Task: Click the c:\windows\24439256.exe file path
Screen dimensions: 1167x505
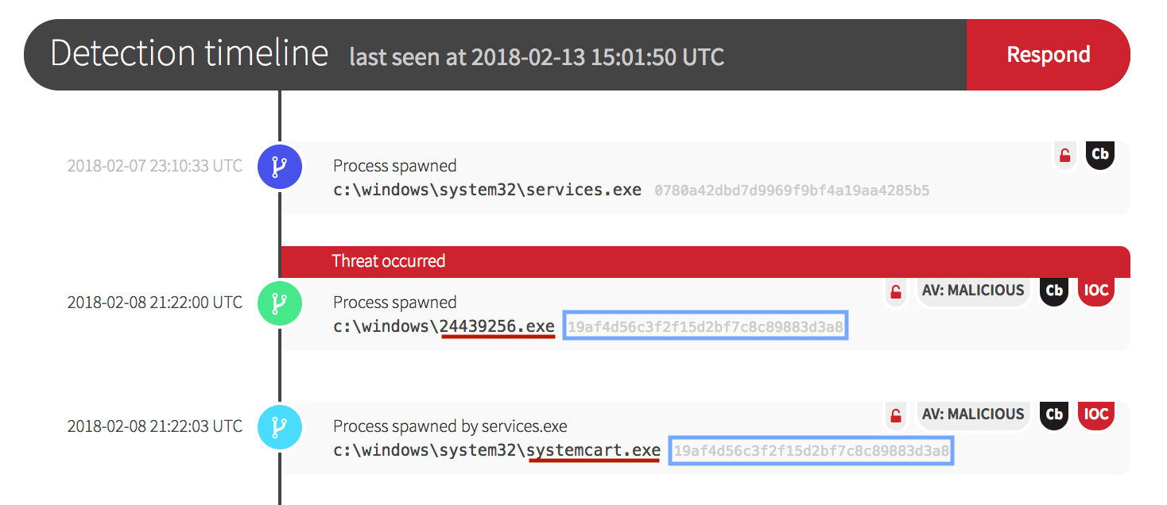Action: [444, 326]
